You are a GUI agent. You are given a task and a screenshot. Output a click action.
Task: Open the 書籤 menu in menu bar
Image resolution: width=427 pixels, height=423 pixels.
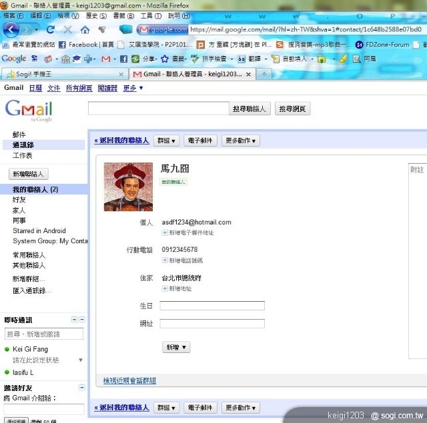pos(118,15)
